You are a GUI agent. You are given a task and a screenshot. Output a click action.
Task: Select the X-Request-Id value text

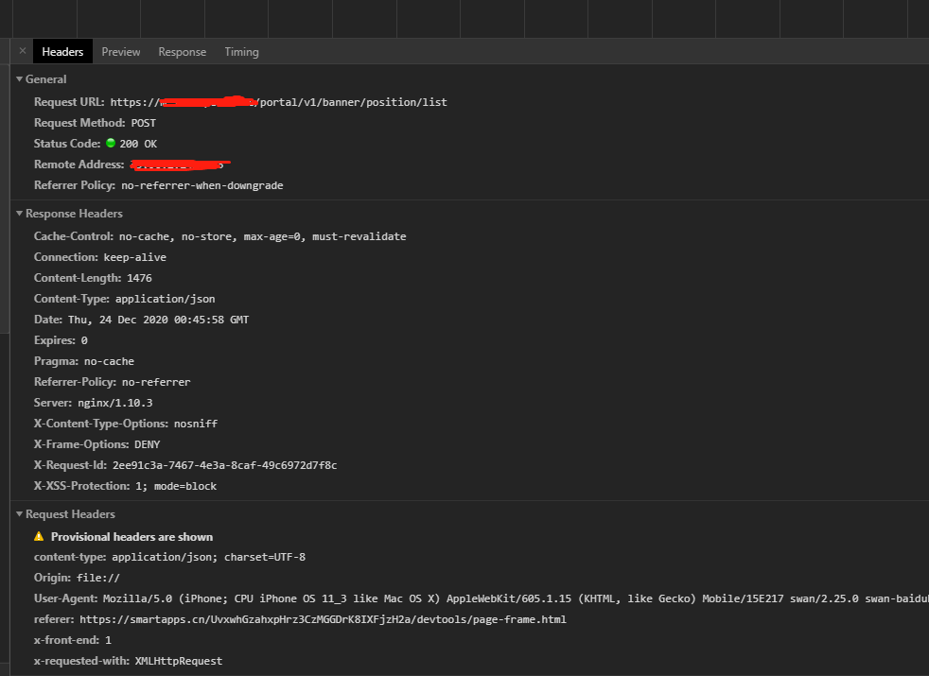pyautogui.click(x=224, y=465)
